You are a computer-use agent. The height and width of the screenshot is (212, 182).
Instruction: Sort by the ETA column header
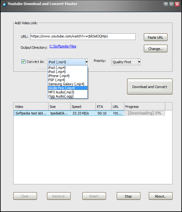(x=104, y=107)
